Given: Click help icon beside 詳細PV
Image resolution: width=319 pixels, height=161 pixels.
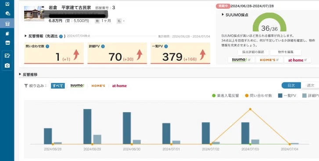Looking at the screenshot, I should [x=103, y=46].
